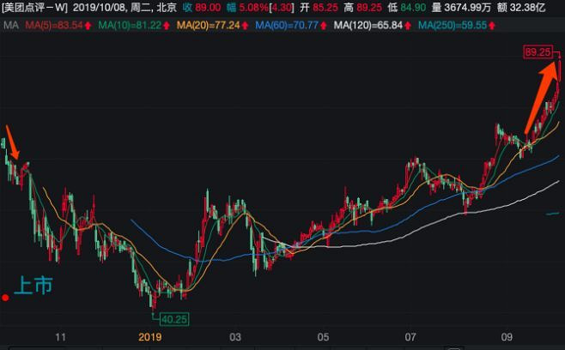Image resolution: width=565 pixels, height=350 pixels.
Task: Click the red listing dot marker
Action: point(5,298)
